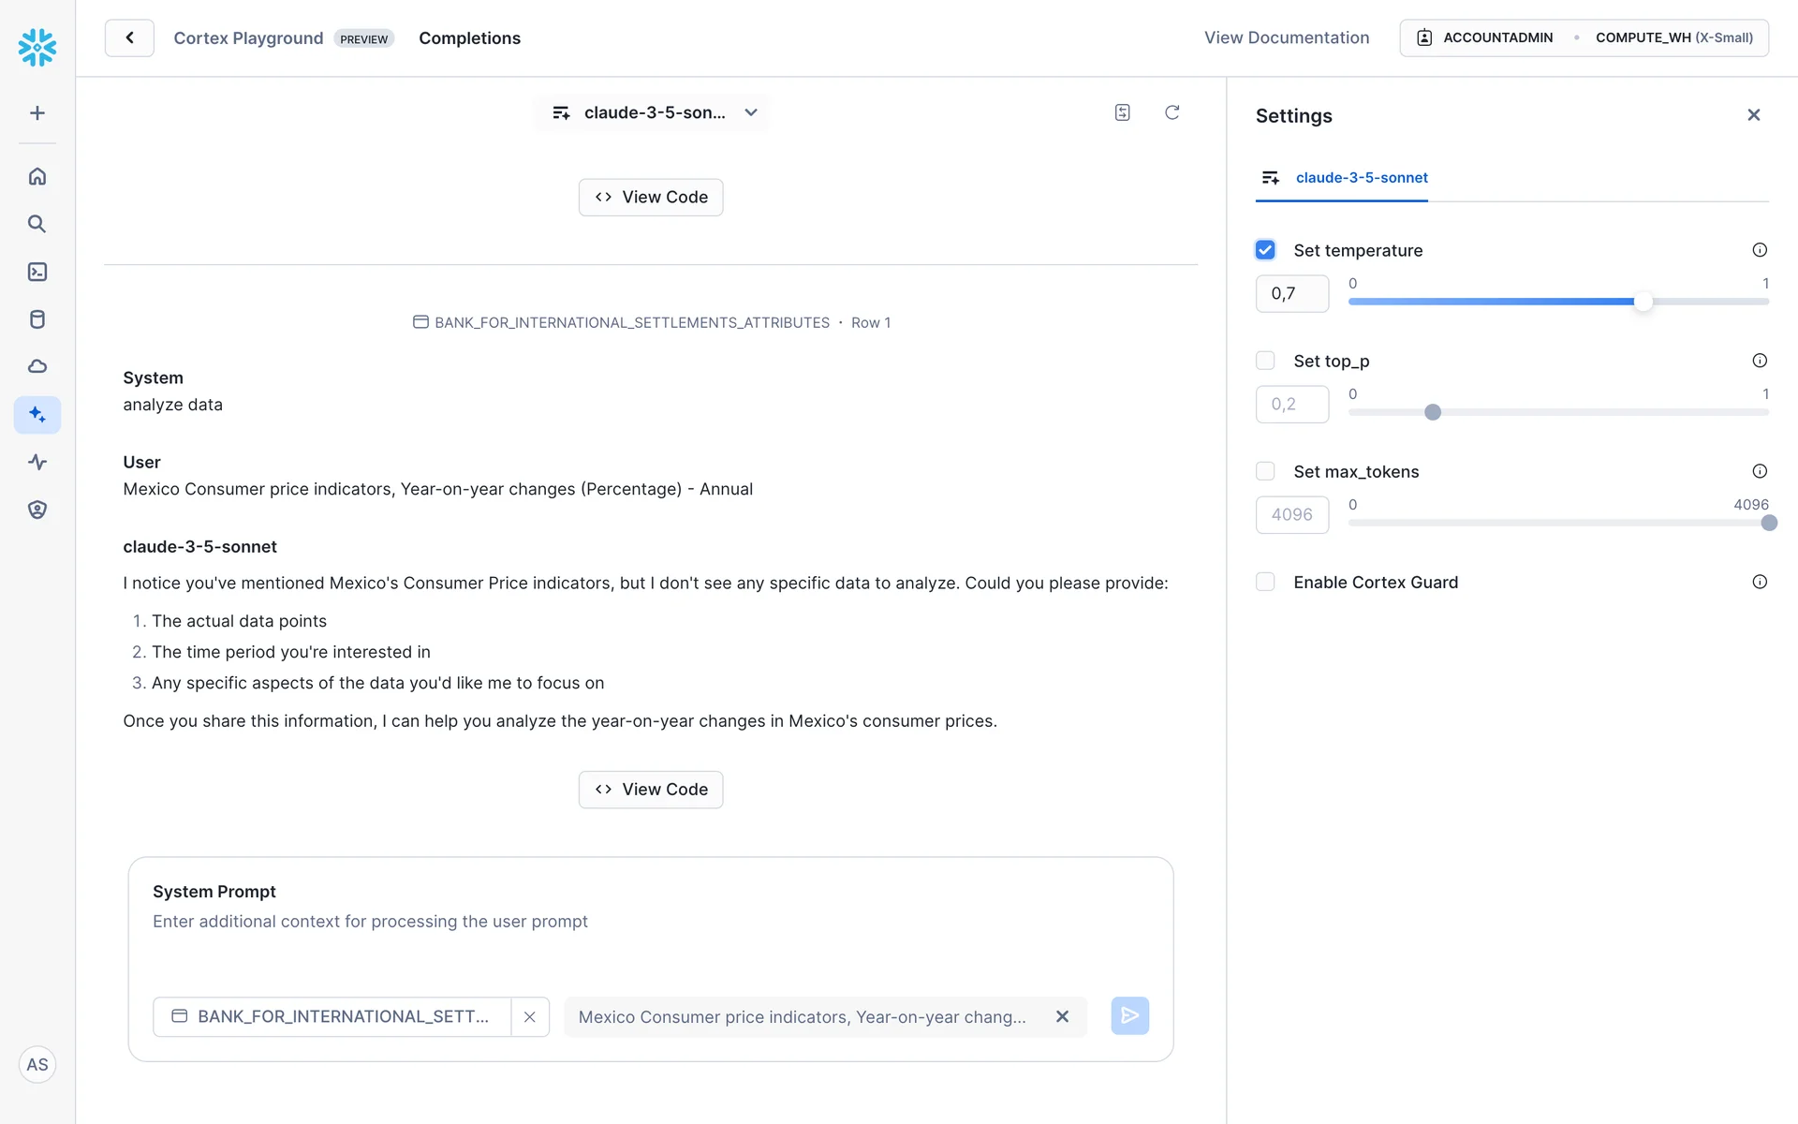Expand the claude-3-5-son... model dropdown
The width and height of the screenshot is (1798, 1124).
(x=653, y=112)
